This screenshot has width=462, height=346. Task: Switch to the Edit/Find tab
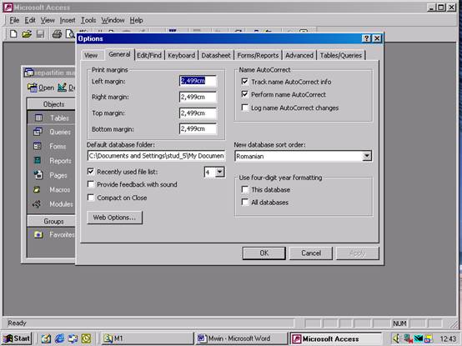click(149, 55)
